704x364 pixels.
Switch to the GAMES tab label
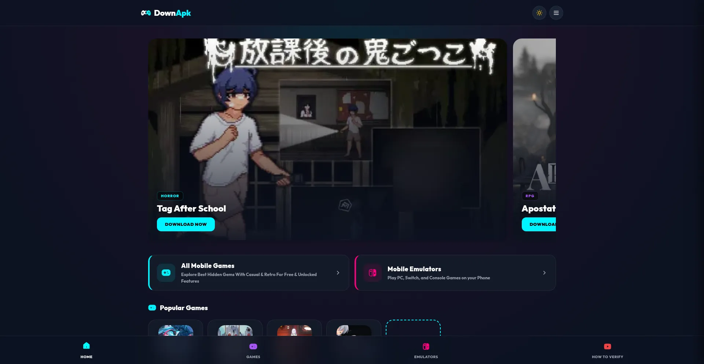click(x=253, y=357)
